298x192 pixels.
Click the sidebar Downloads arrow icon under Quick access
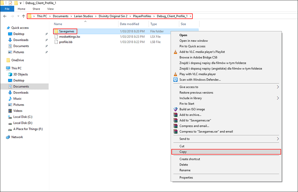point(10,40)
